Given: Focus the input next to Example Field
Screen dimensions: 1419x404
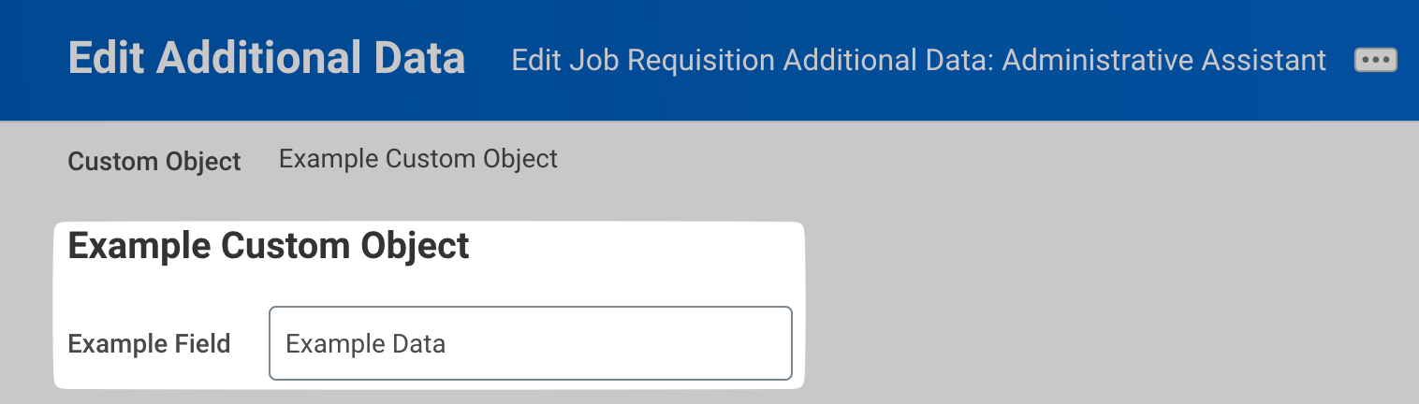Looking at the screenshot, I should pos(530,343).
